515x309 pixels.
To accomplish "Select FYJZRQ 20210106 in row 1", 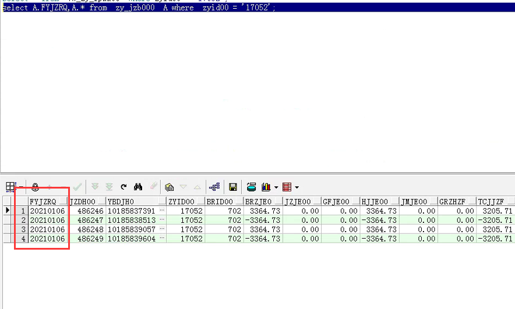I will click(48, 211).
